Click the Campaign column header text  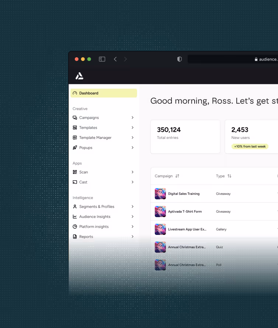[164, 176]
